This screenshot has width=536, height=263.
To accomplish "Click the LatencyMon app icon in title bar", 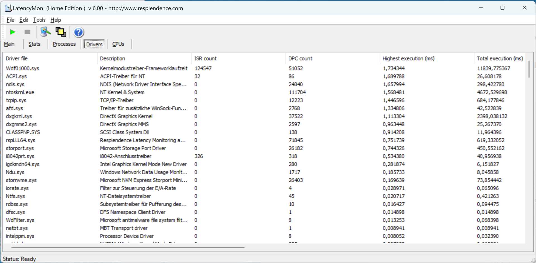I will coord(8,8).
